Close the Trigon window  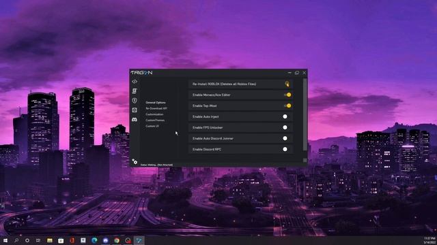304,73
